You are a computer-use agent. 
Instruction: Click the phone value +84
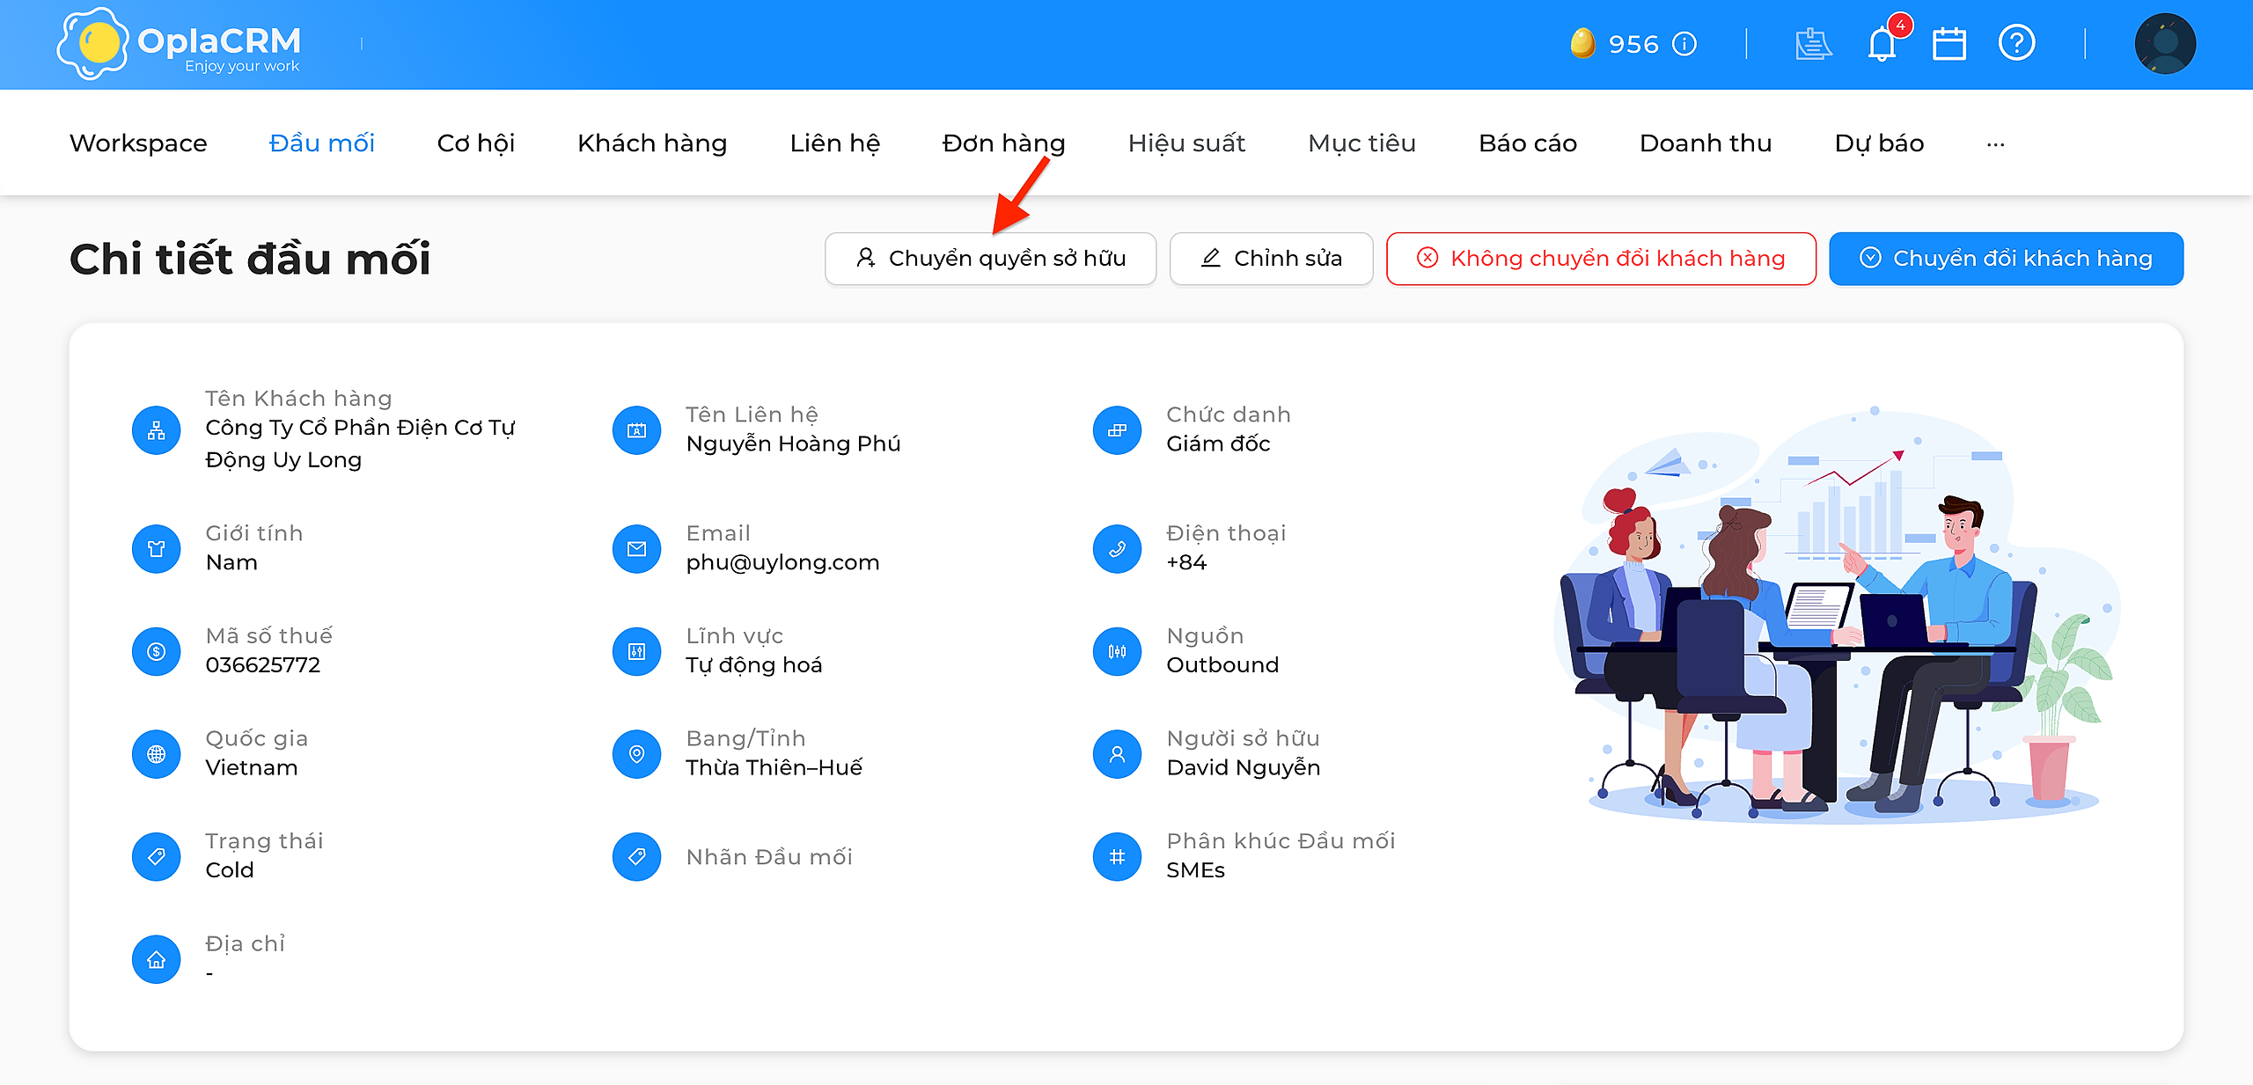point(1186,562)
